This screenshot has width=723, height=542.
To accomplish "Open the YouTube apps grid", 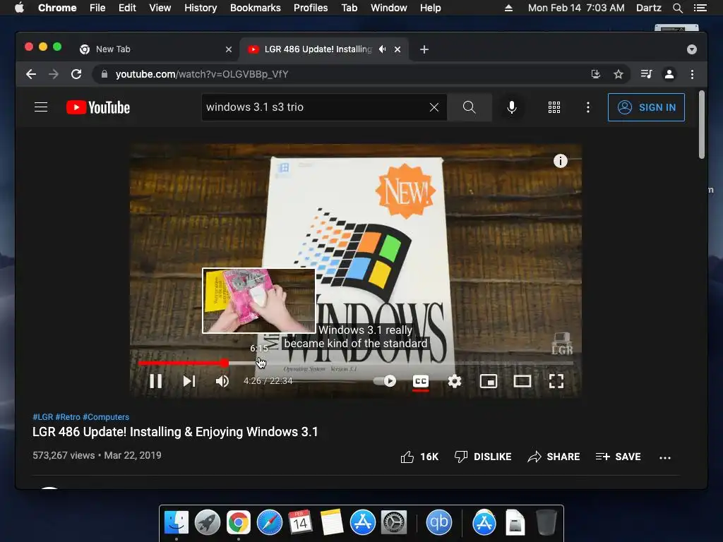I will click(554, 107).
